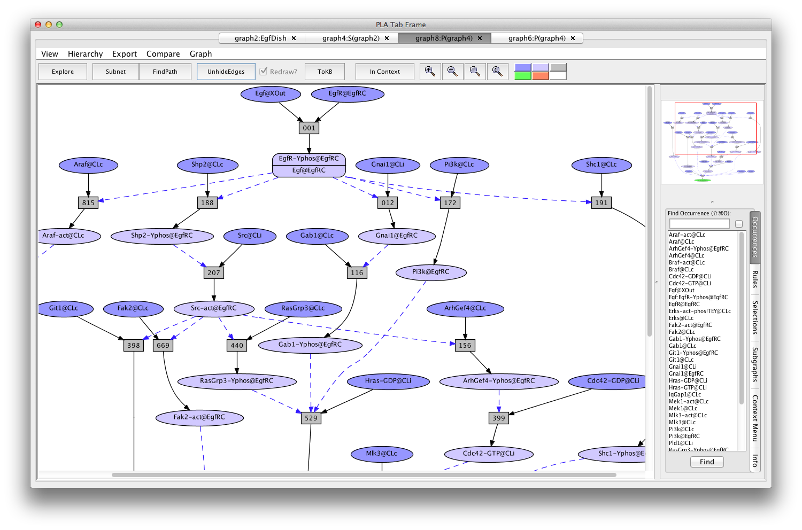
Task: Select the light lavender color swatch
Action: point(541,67)
